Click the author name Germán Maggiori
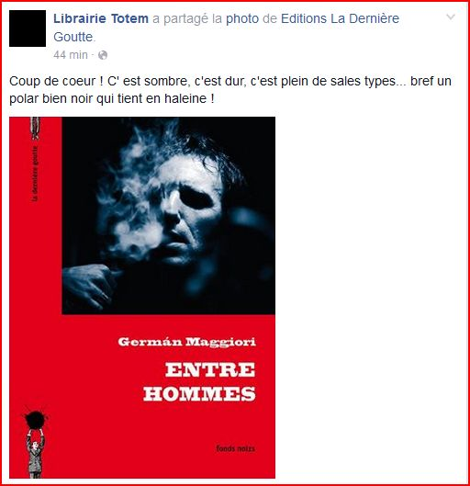Image resolution: width=470 pixels, height=486 pixels. (186, 342)
